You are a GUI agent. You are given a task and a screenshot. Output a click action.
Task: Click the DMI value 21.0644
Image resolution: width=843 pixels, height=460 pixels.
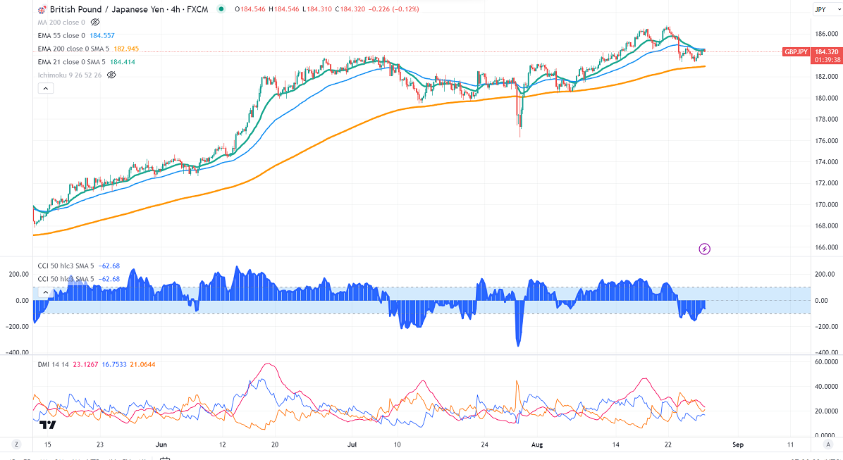[142, 364]
